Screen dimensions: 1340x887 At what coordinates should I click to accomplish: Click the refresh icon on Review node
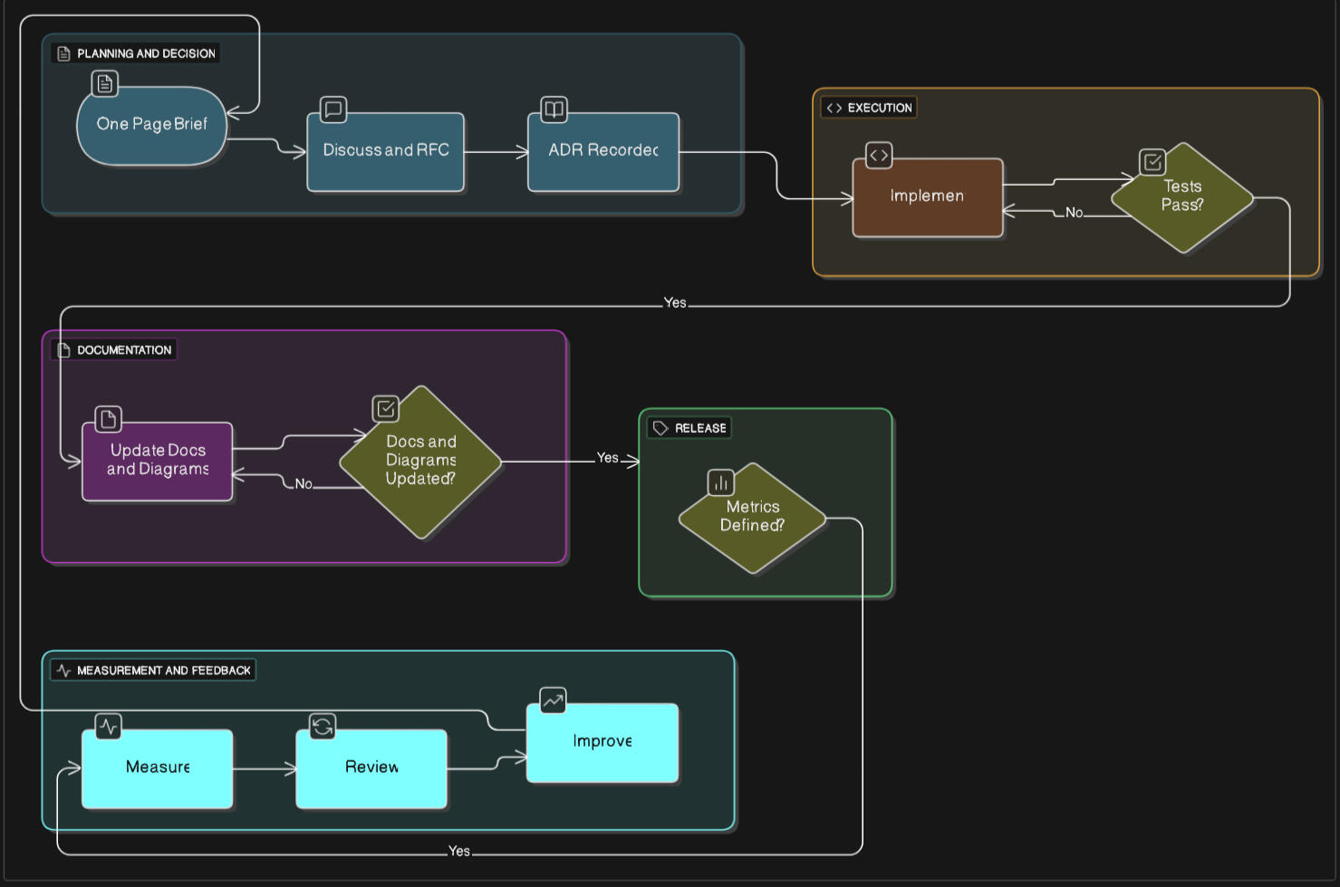click(x=323, y=726)
